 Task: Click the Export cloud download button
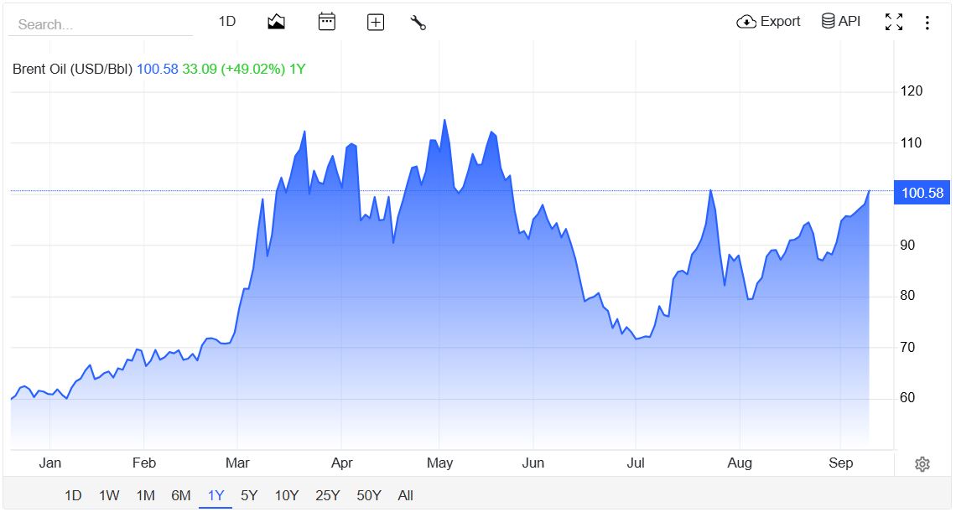click(768, 21)
